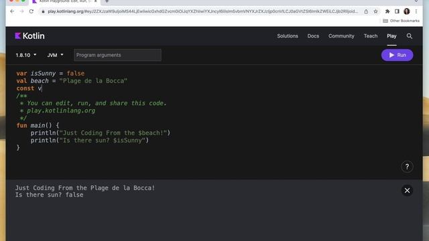Click the "Plage de la Bocca" string
This screenshot has height=241, width=429.
(93, 81)
